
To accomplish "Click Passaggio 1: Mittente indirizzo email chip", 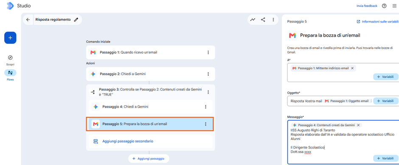I will pos(323,68).
